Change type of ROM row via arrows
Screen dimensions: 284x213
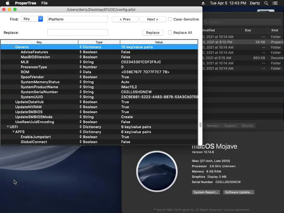[81, 72]
